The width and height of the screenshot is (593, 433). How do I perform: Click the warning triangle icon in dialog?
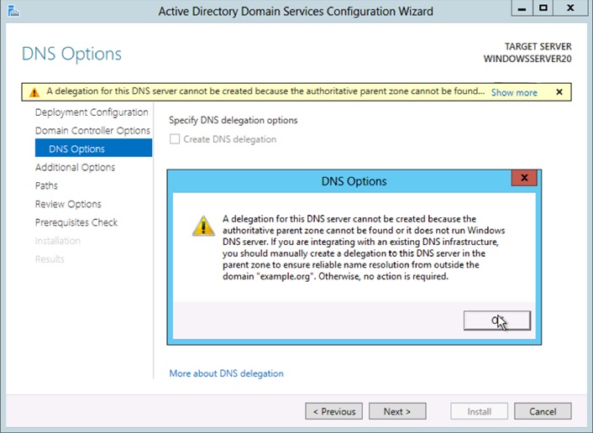[x=203, y=227]
